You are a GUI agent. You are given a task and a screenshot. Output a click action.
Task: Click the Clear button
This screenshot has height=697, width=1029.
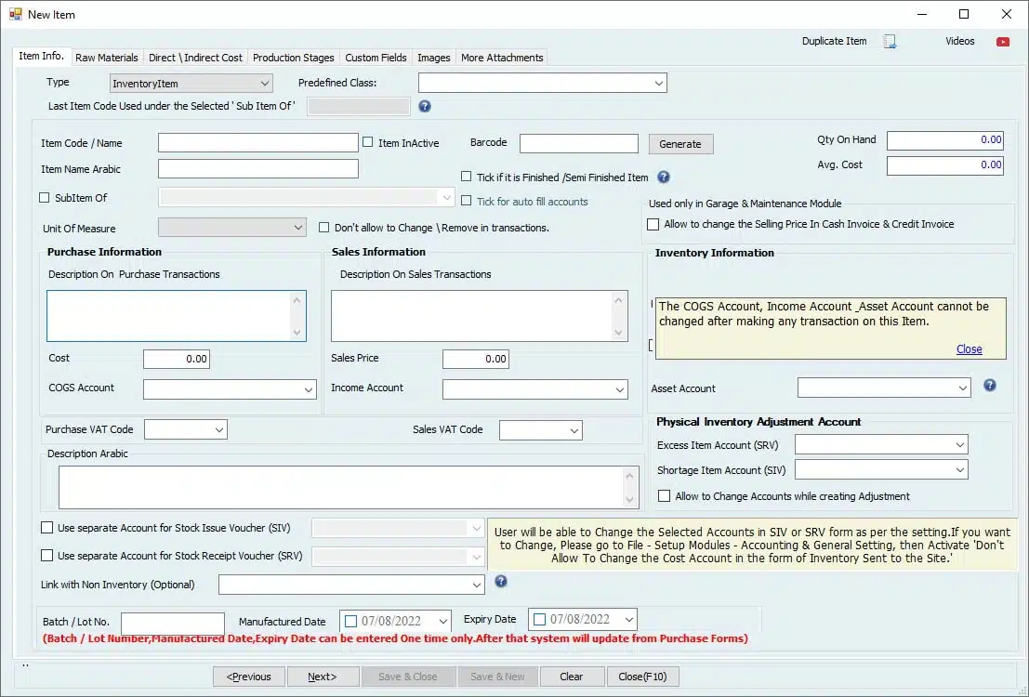tap(571, 677)
